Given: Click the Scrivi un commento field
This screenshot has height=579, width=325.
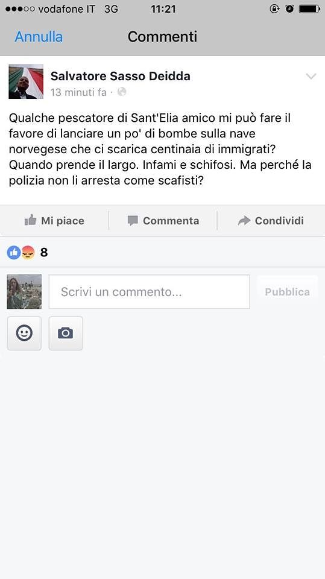Looking at the screenshot, I should click(149, 292).
